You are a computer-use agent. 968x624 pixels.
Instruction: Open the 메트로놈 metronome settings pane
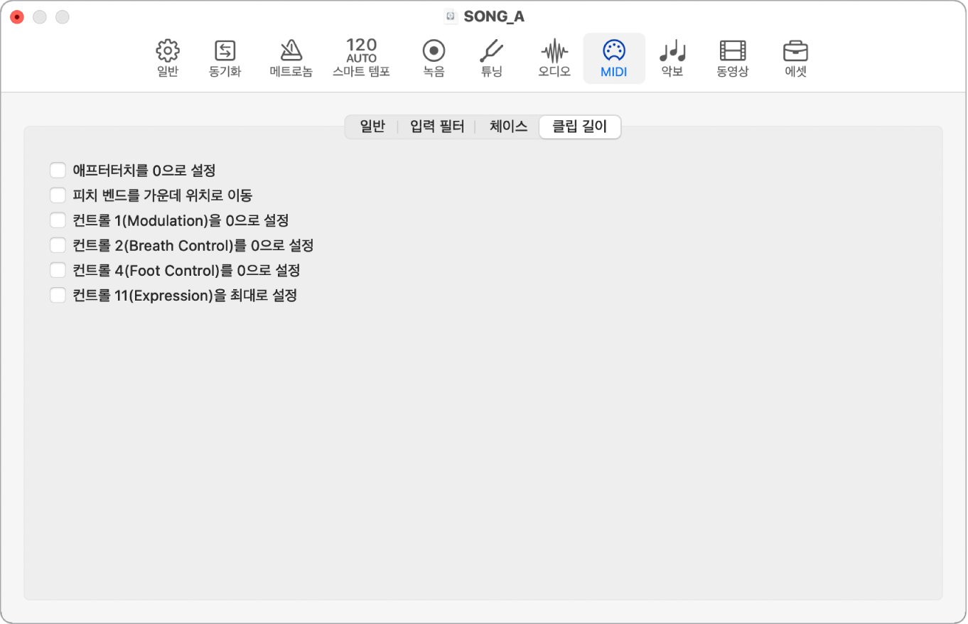coord(291,58)
